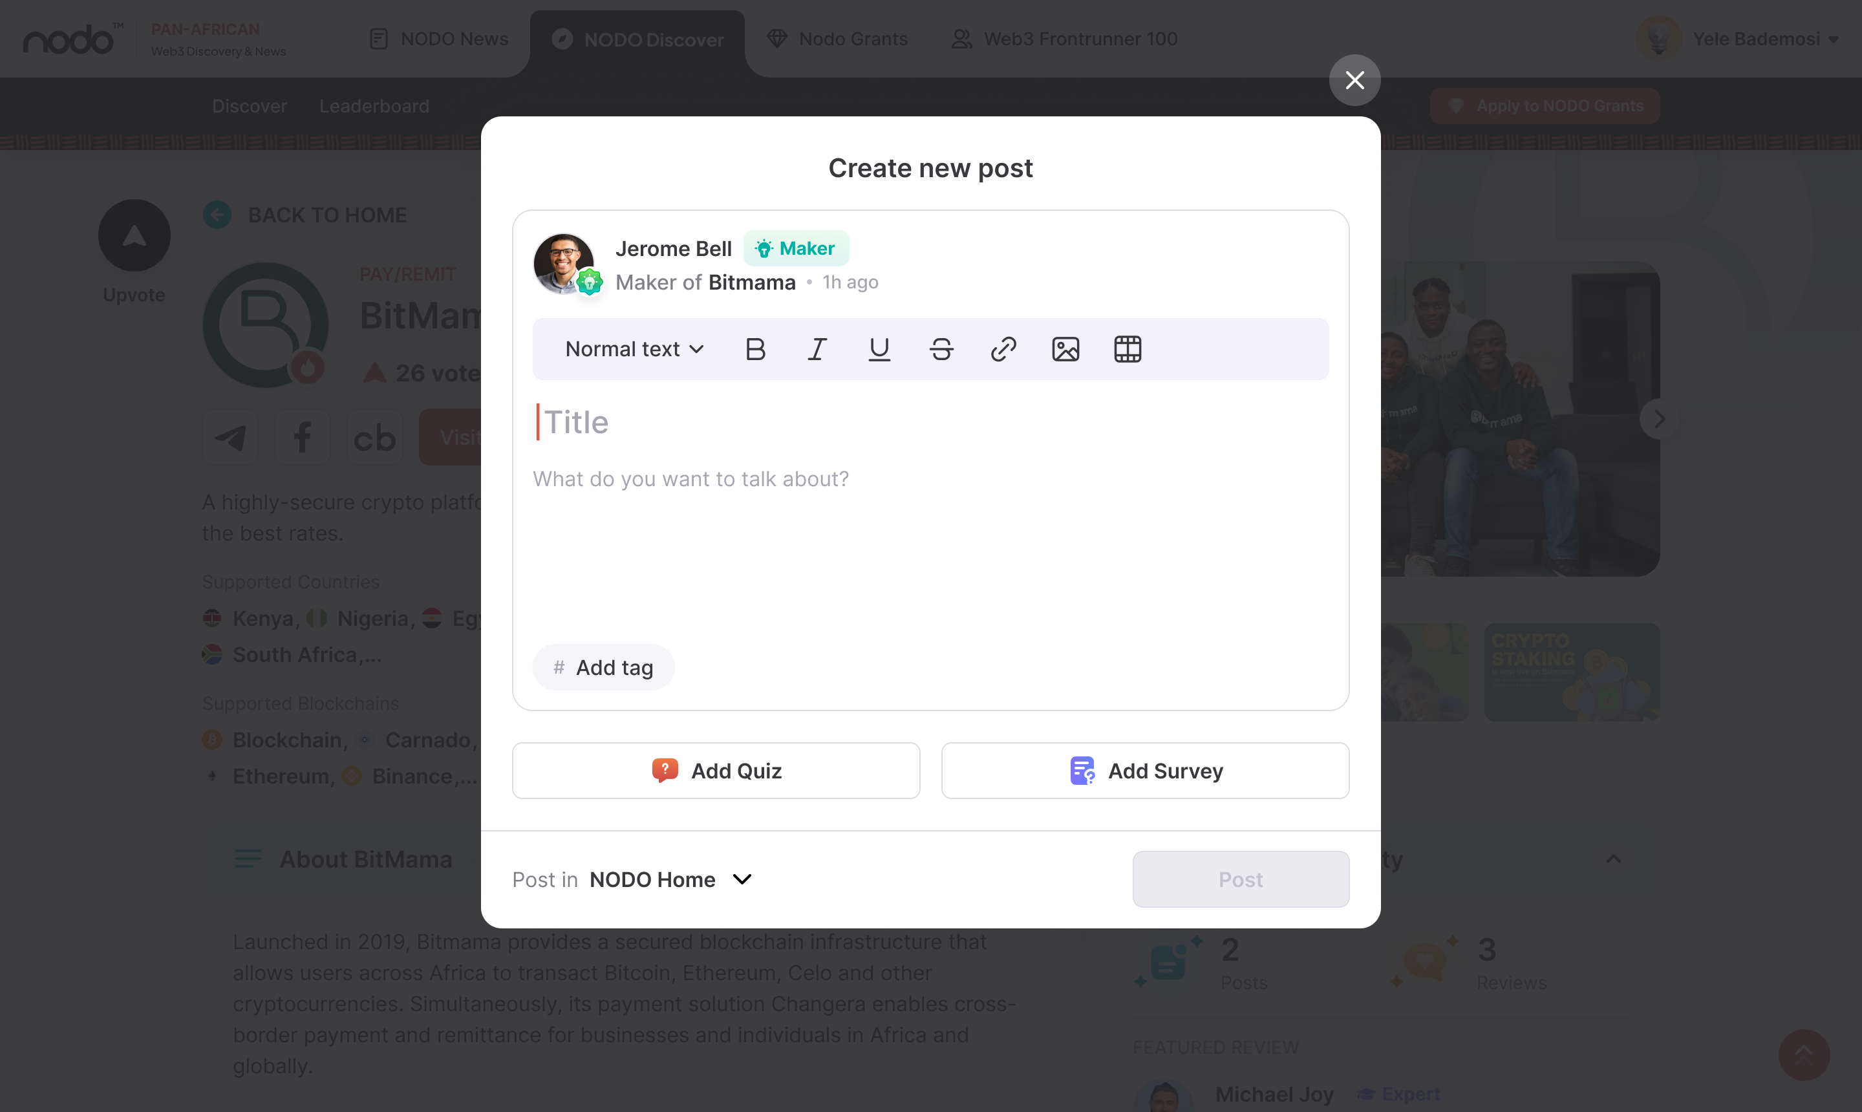Image resolution: width=1862 pixels, height=1112 pixels.
Task: Toggle underline formatting
Action: pyautogui.click(x=879, y=349)
